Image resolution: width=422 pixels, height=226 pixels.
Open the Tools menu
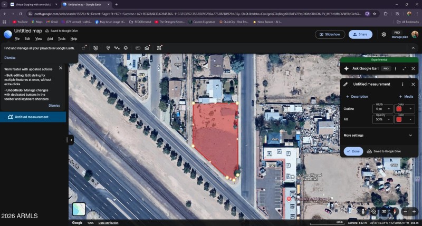(62, 39)
